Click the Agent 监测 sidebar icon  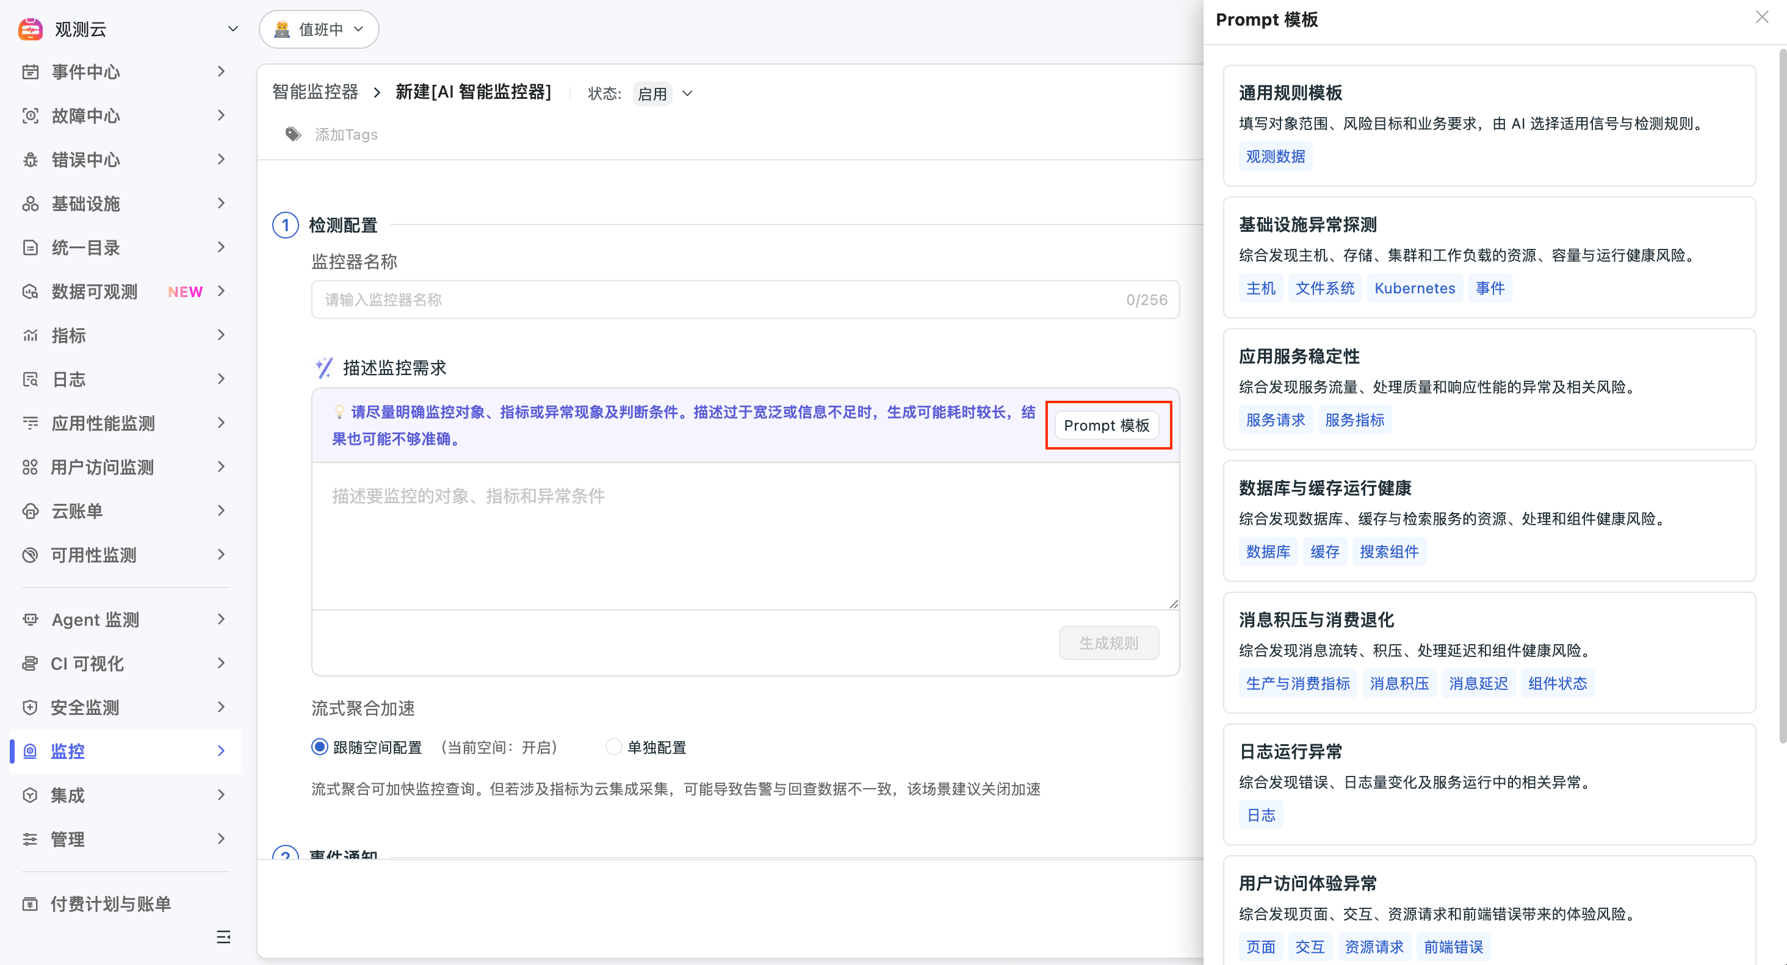point(30,619)
